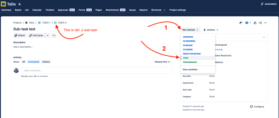The image size is (279, 118).
Task: Click the megaphone feedback icon
Action: click(241, 23)
